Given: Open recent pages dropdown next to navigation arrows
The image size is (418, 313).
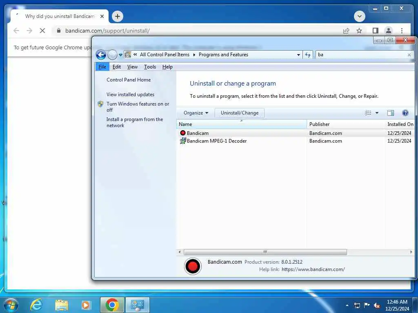Looking at the screenshot, I should (x=120, y=55).
